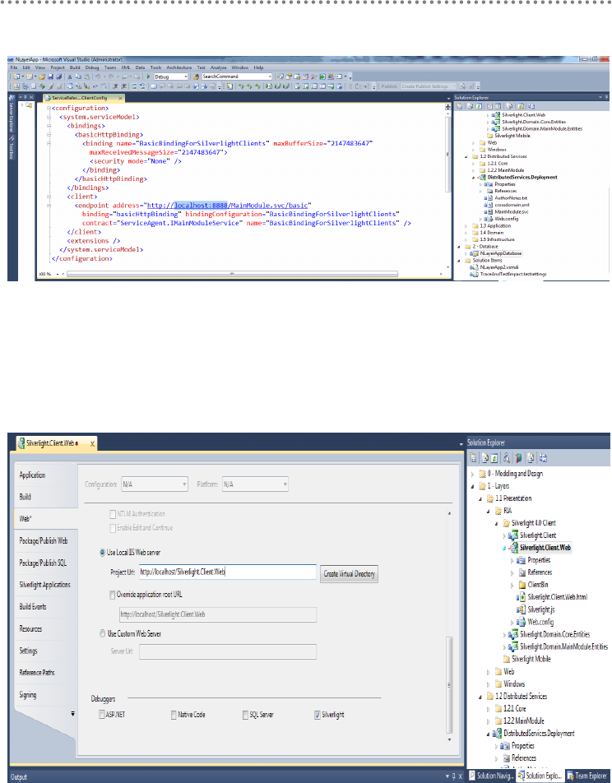Viewport: 612px width, 783px height.
Task: Click Silverlight.Client project icon in tree
Action: point(513,535)
